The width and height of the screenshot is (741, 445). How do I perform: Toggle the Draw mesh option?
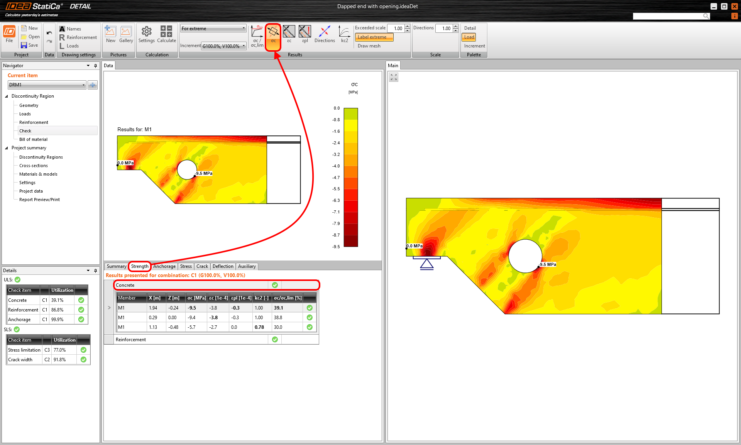(x=369, y=46)
